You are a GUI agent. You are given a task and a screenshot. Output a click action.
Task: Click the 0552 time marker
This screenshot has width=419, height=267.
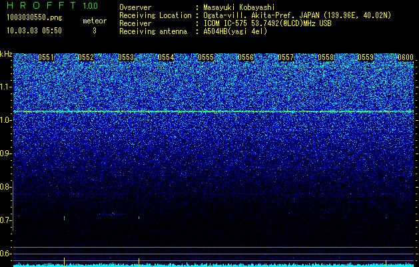(x=86, y=57)
